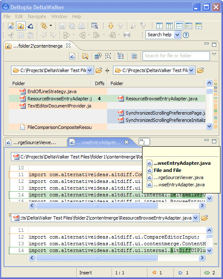This screenshot has width=223, height=279.
Task: Click the Cut scissors icon
Action: coord(11,35)
